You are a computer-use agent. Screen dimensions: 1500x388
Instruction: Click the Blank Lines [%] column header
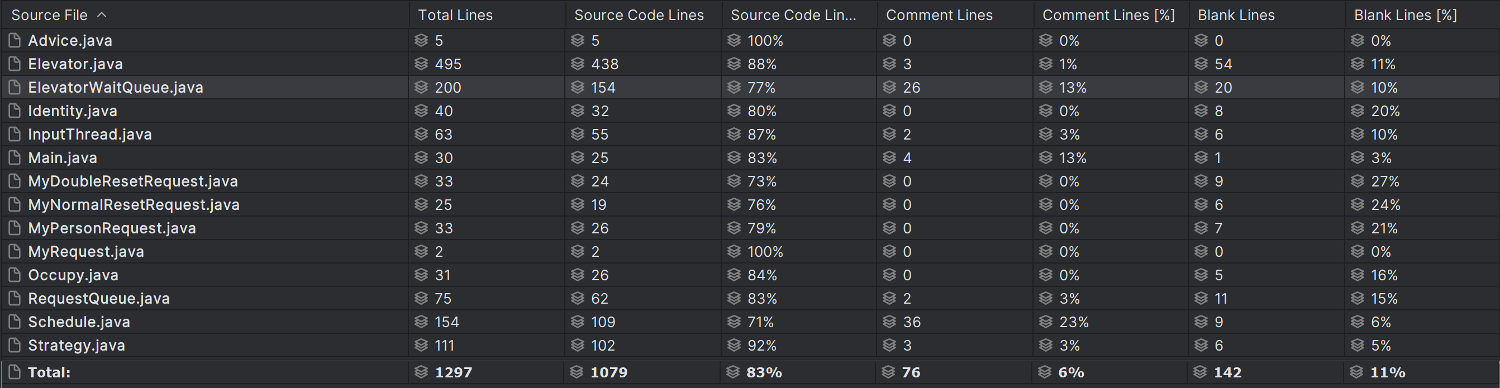coord(1405,15)
